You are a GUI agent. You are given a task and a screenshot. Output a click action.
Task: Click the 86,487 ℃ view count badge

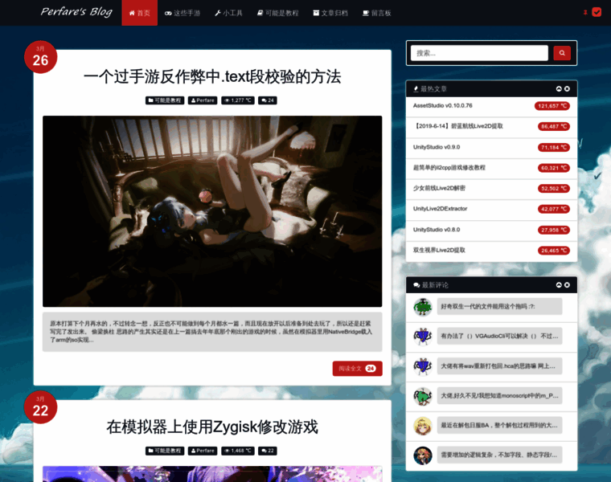[x=553, y=127]
